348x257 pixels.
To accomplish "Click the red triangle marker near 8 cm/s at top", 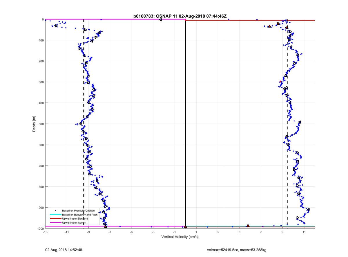I will tap(269, 26).
